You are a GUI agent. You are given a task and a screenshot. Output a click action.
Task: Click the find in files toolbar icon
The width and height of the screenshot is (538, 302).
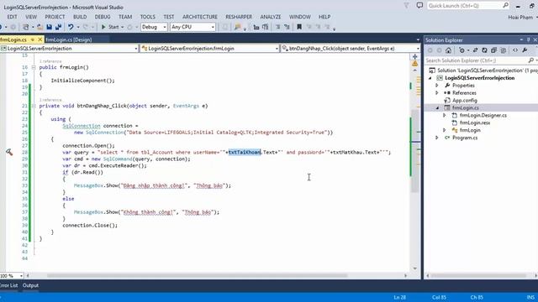pos(237,27)
